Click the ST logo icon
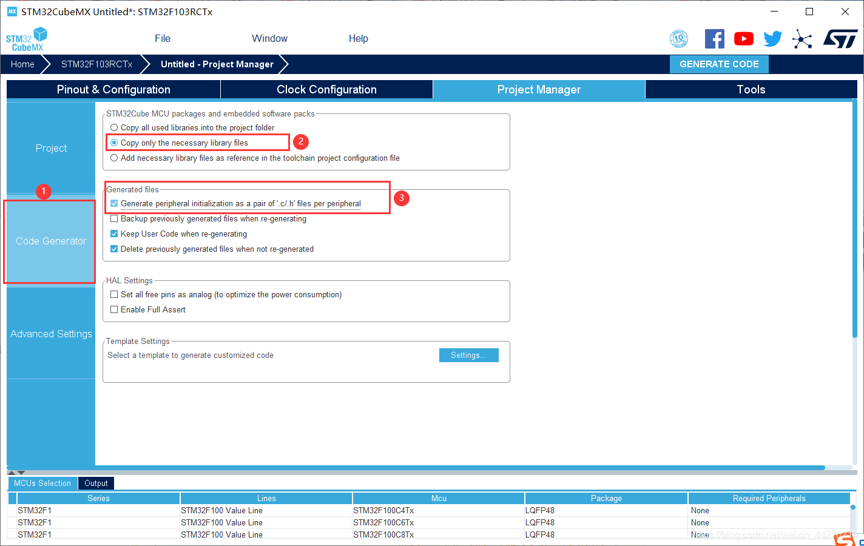 840,39
